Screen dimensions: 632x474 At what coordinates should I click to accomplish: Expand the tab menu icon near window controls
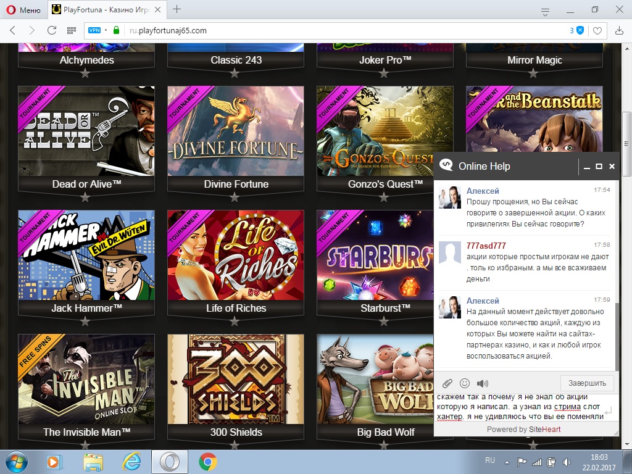[x=545, y=10]
